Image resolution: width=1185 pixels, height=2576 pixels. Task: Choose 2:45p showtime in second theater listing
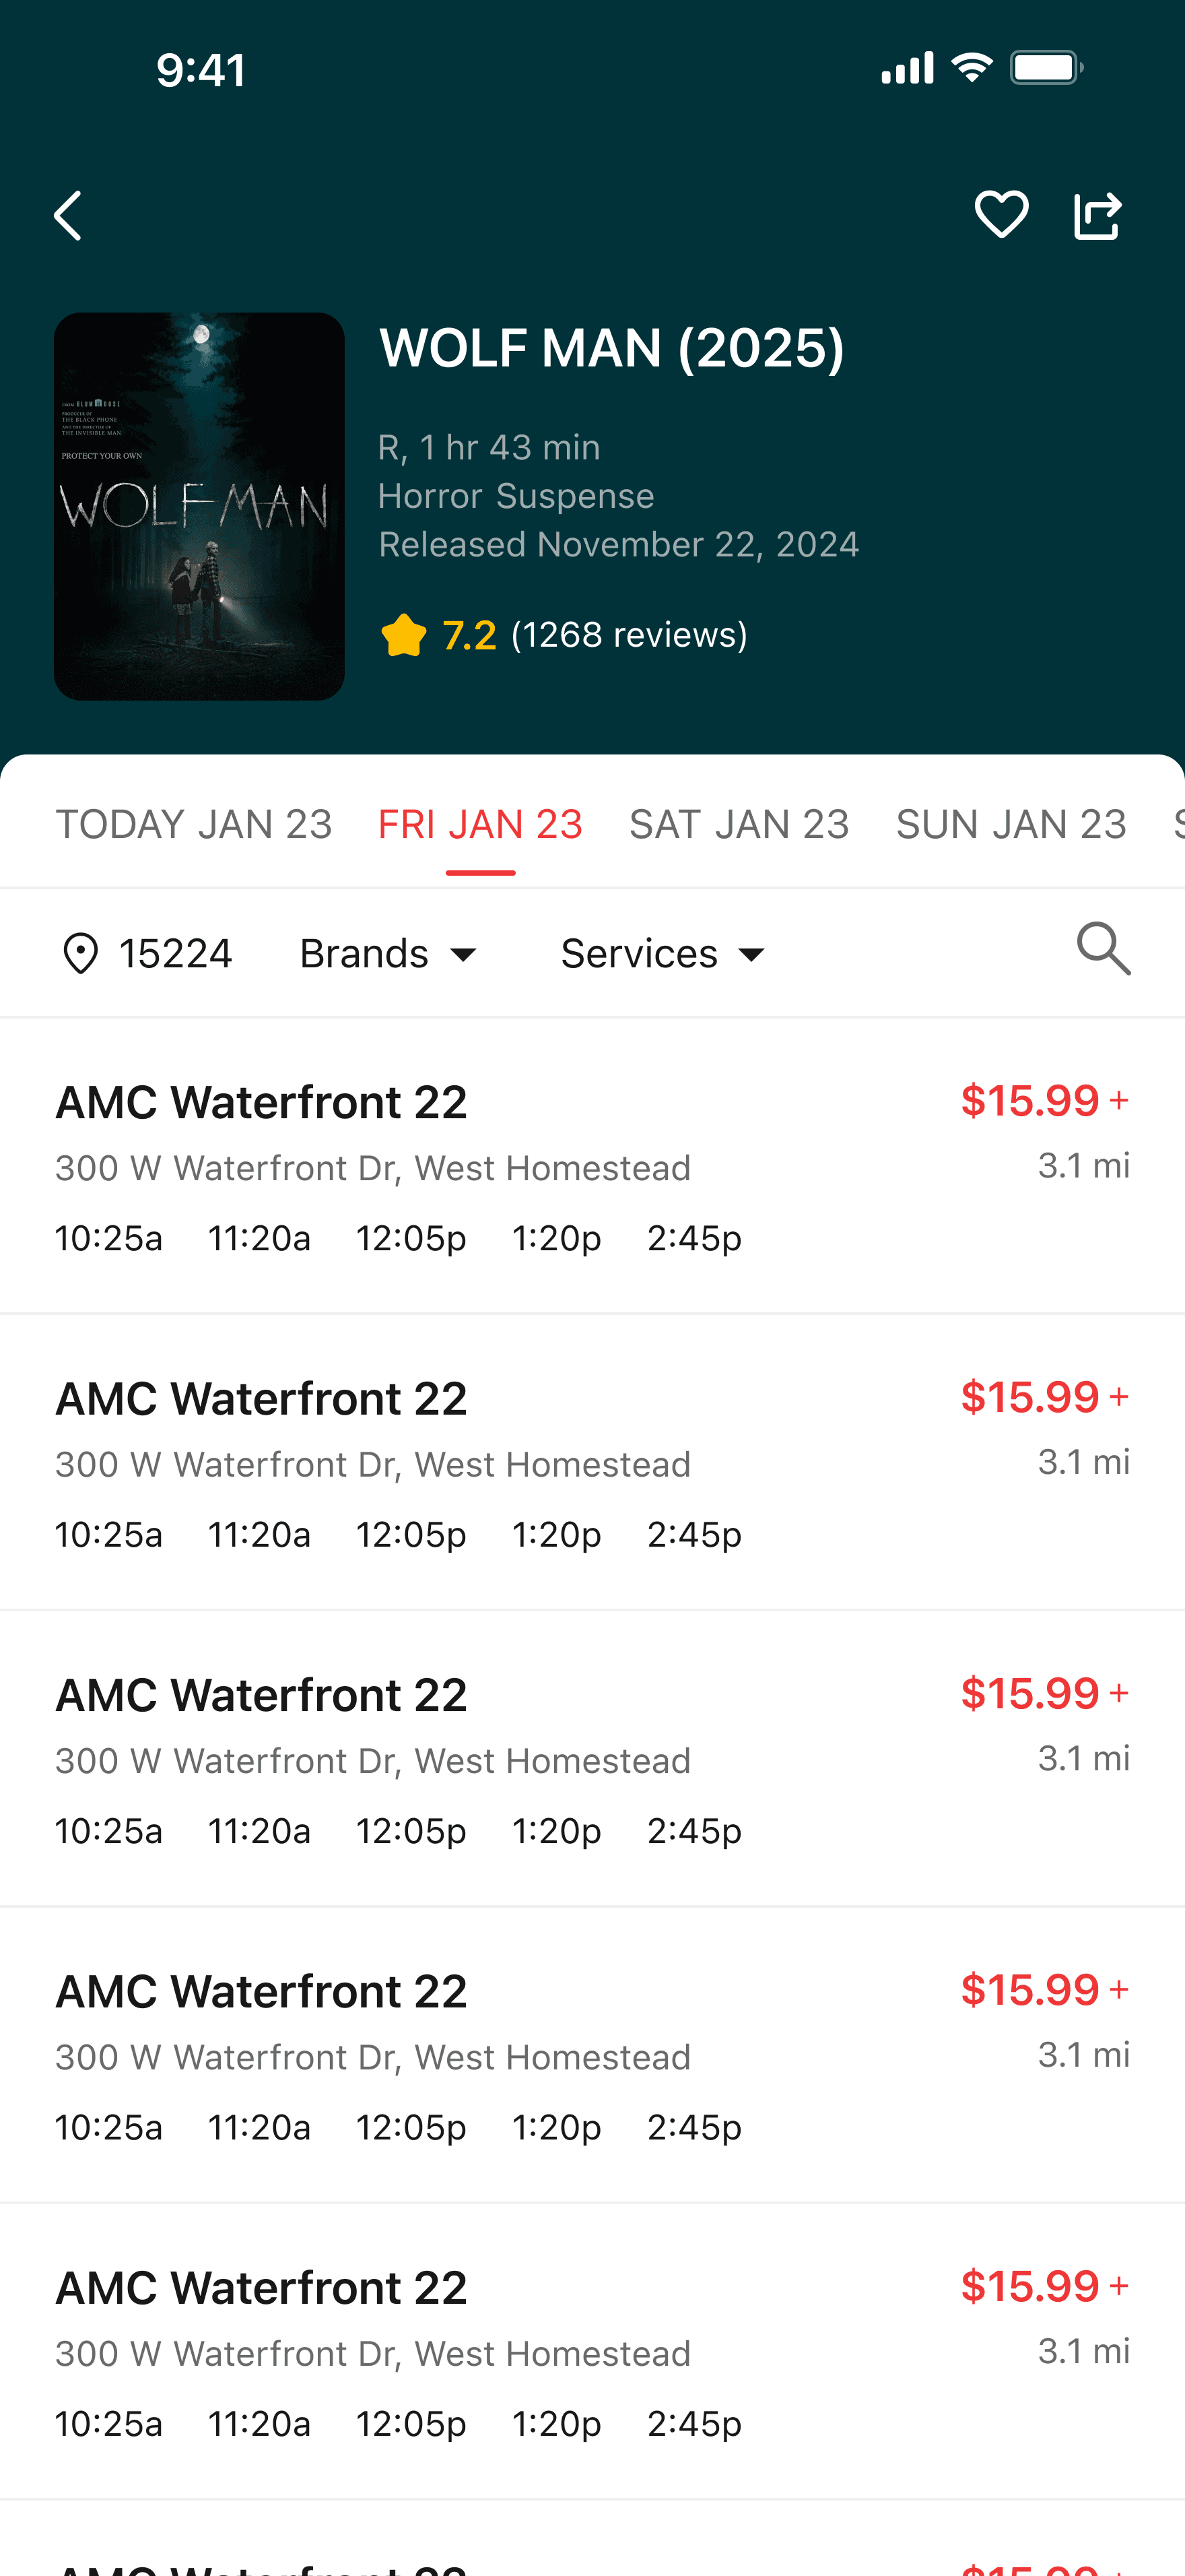tap(694, 1534)
